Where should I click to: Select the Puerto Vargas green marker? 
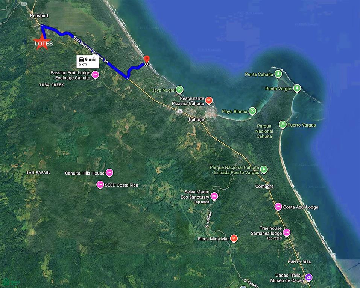pos(283,125)
